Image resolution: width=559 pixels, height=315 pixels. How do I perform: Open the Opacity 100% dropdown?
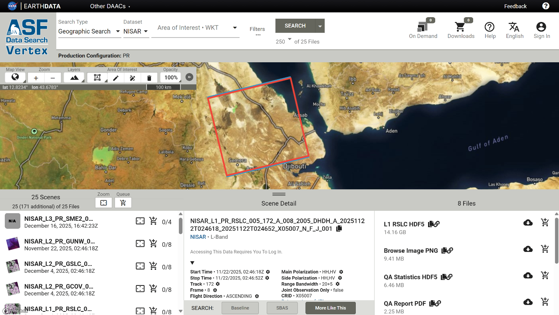pos(171,77)
